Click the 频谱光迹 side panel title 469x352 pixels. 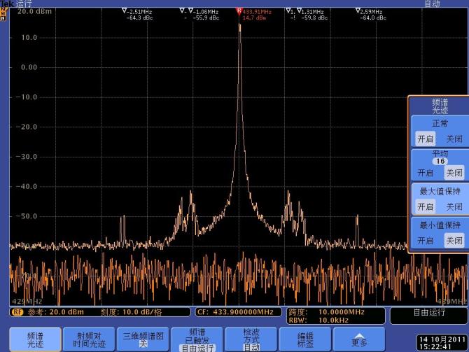(x=440, y=106)
